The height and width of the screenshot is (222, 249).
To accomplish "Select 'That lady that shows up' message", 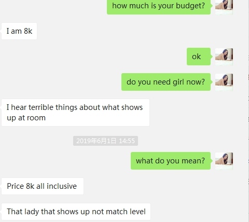I will [x=76, y=212].
